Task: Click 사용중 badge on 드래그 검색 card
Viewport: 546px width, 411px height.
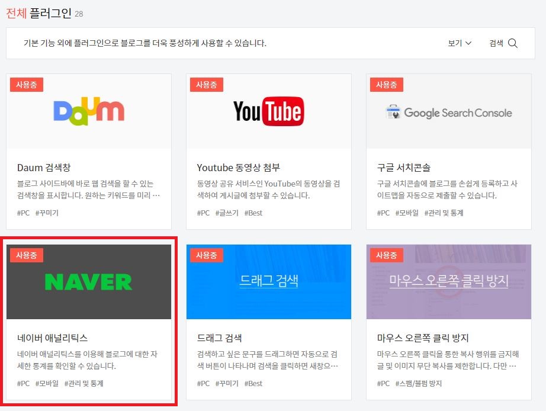Action: pyautogui.click(x=207, y=255)
